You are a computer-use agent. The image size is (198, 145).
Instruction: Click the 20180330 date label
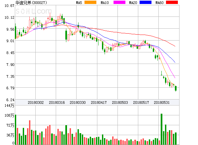[x=78, y=102]
